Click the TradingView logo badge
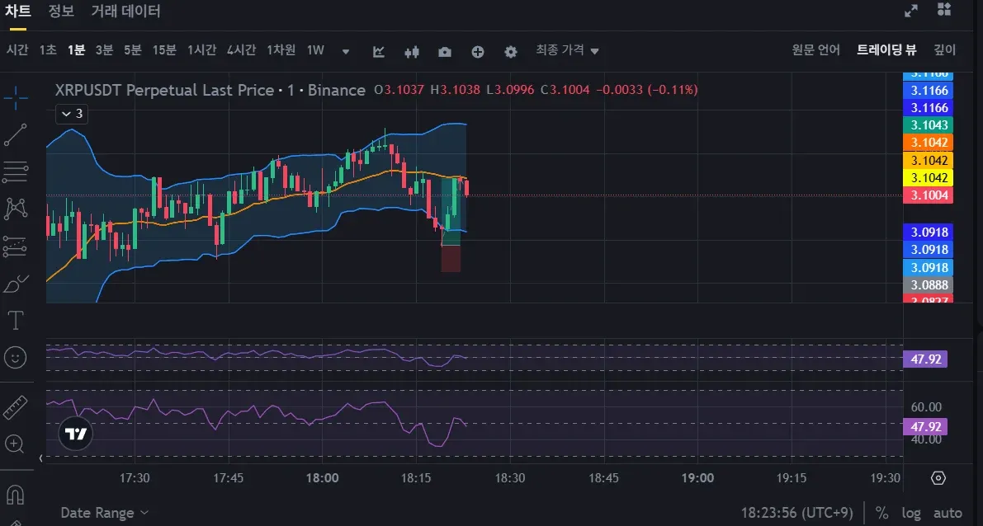Screen dimensions: 983x526 (76, 434)
